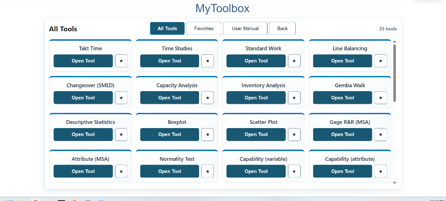This screenshot has width=446, height=201.
Task: Favorite the Time Studies tool star
Action: click(208, 61)
